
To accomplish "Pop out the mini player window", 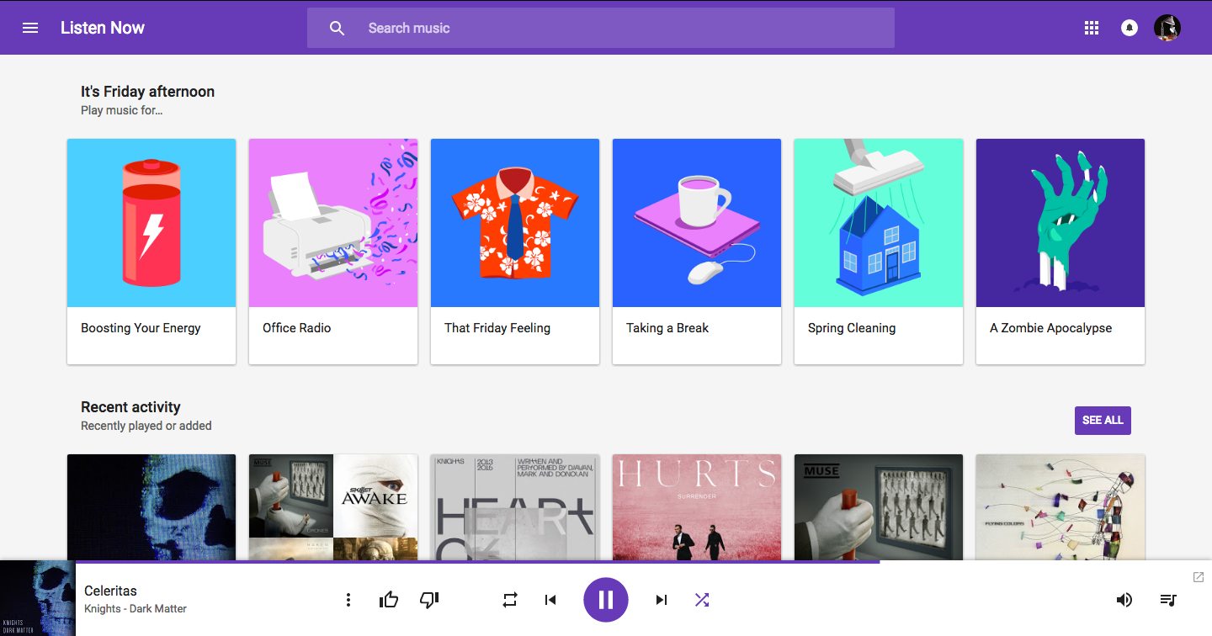I will 1199,577.
